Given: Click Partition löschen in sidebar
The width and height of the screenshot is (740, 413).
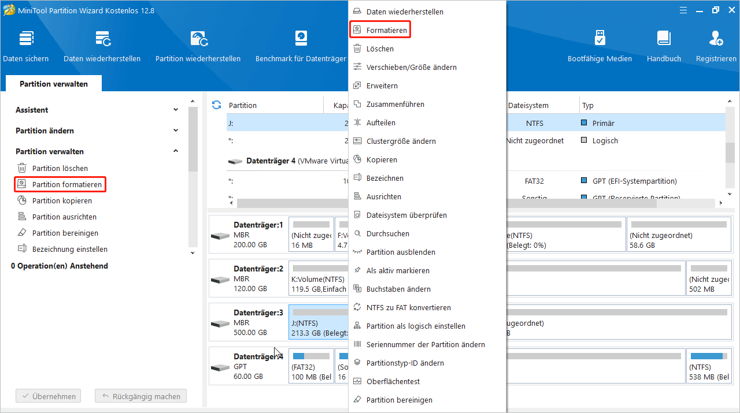Looking at the screenshot, I should [x=60, y=169].
